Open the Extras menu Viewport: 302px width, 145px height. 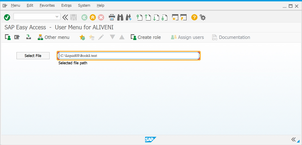pyautogui.click(x=66, y=5)
